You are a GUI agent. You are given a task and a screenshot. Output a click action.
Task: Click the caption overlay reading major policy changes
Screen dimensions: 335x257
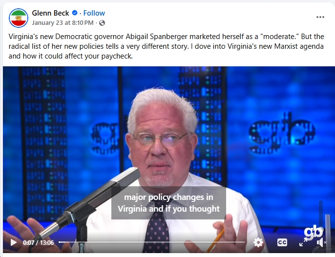tap(168, 203)
